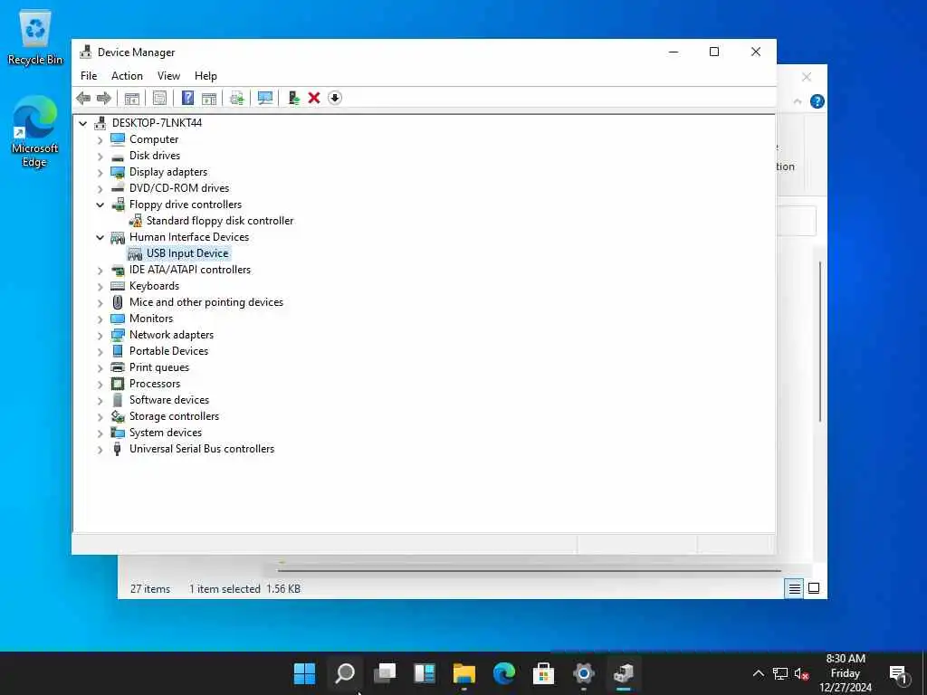Click the Standard floppy disk controller warning icon

click(x=136, y=221)
